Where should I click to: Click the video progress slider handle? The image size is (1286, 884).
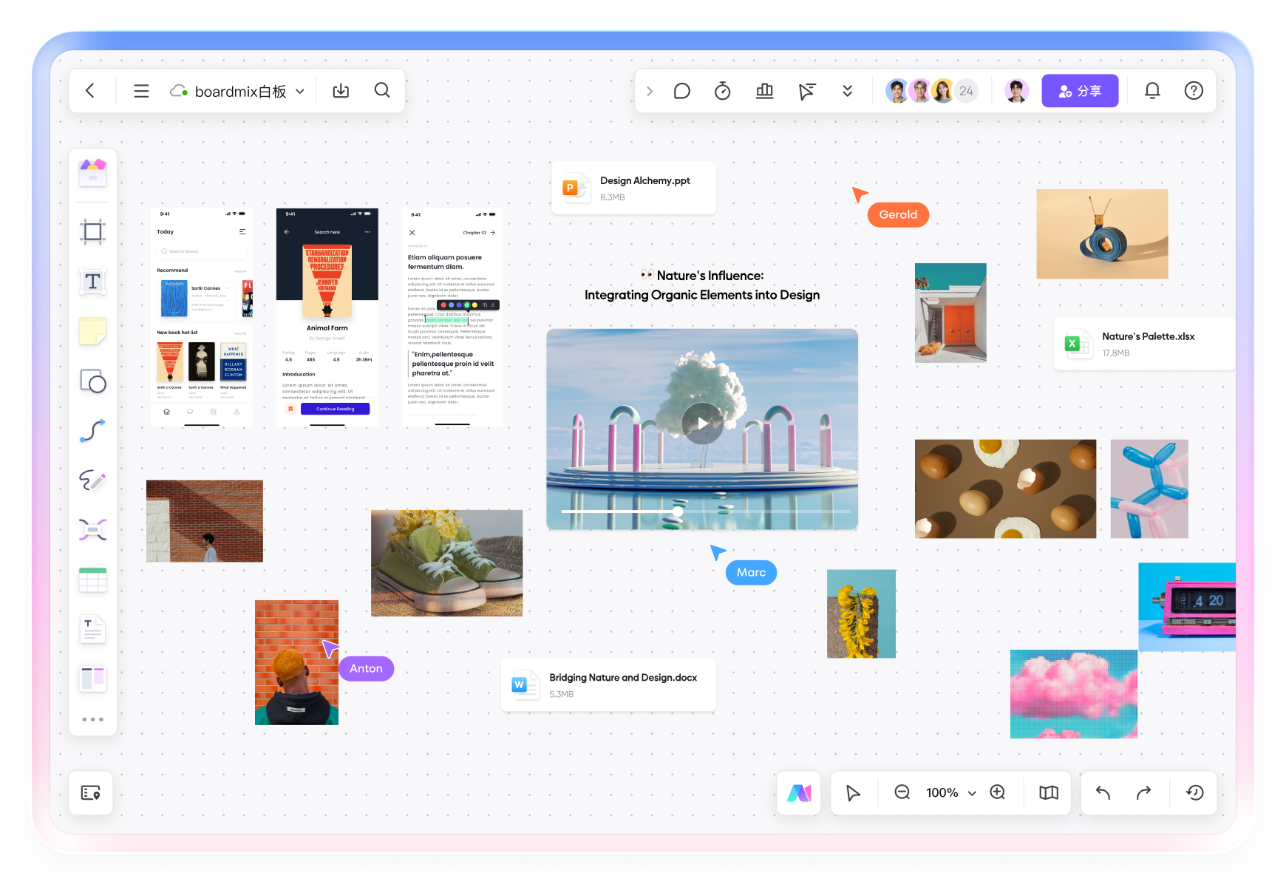pyautogui.click(x=678, y=511)
